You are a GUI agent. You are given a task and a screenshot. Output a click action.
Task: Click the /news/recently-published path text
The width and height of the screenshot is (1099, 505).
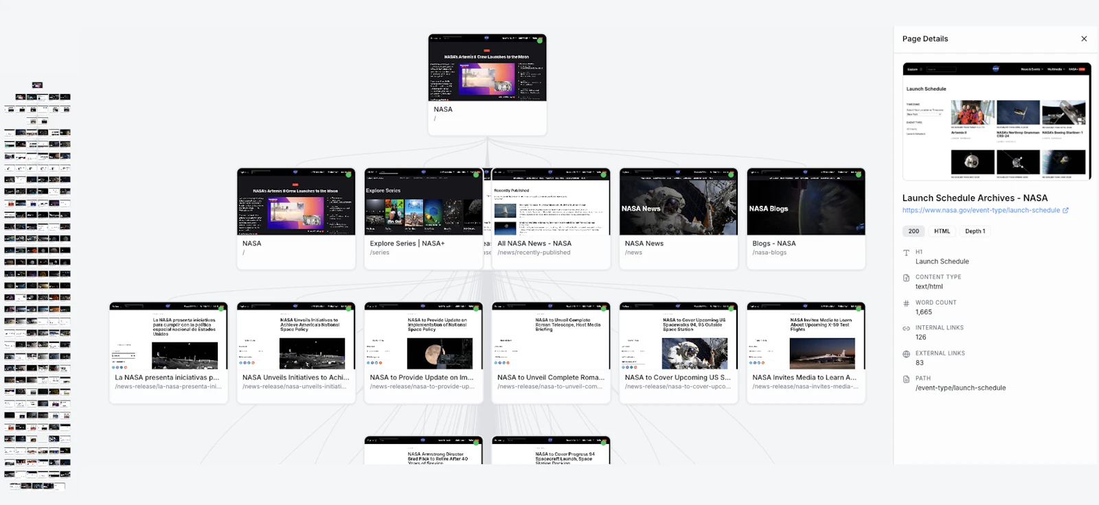(x=534, y=252)
